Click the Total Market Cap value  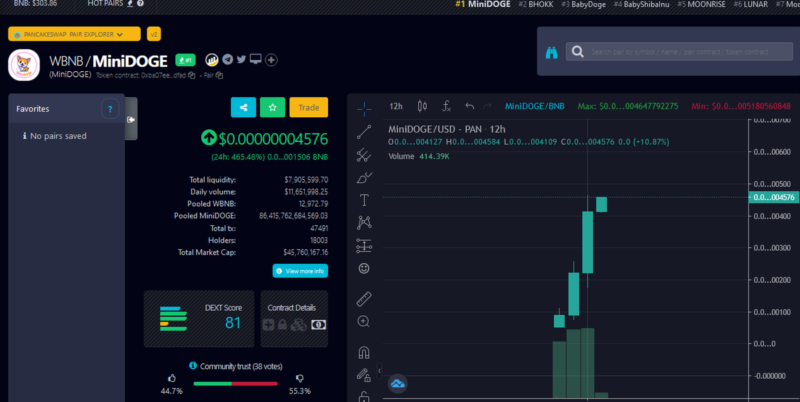click(305, 253)
